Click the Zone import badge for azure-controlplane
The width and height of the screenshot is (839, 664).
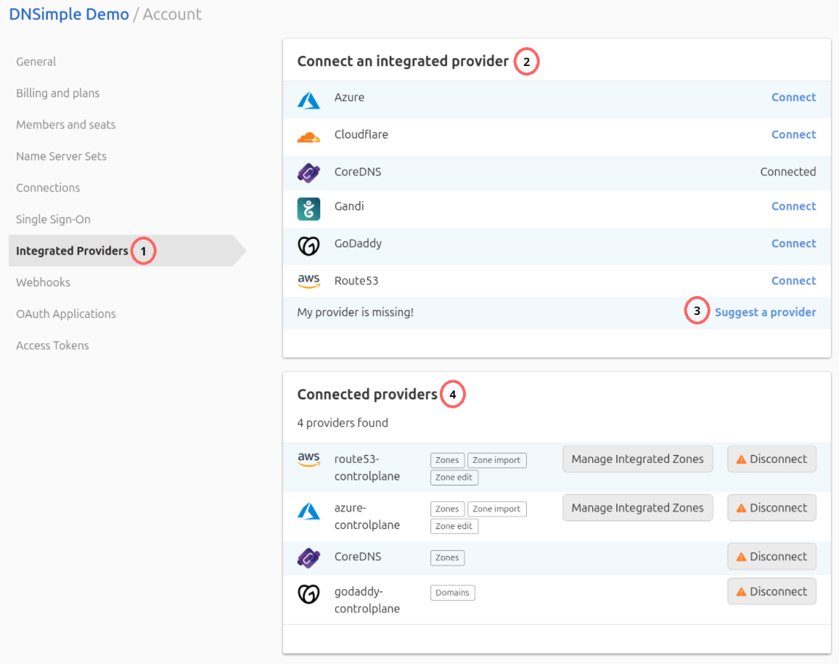pos(496,509)
